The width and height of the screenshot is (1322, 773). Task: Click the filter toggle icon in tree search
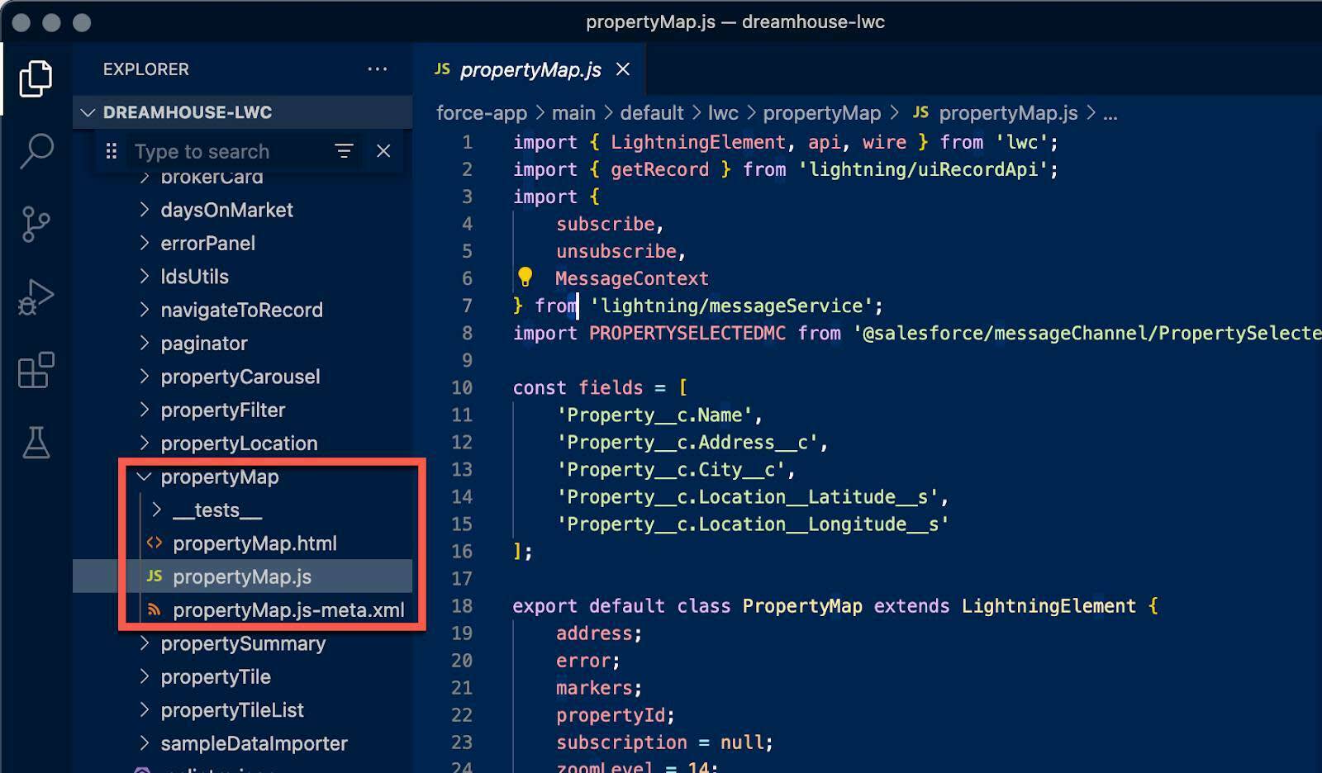(x=344, y=151)
